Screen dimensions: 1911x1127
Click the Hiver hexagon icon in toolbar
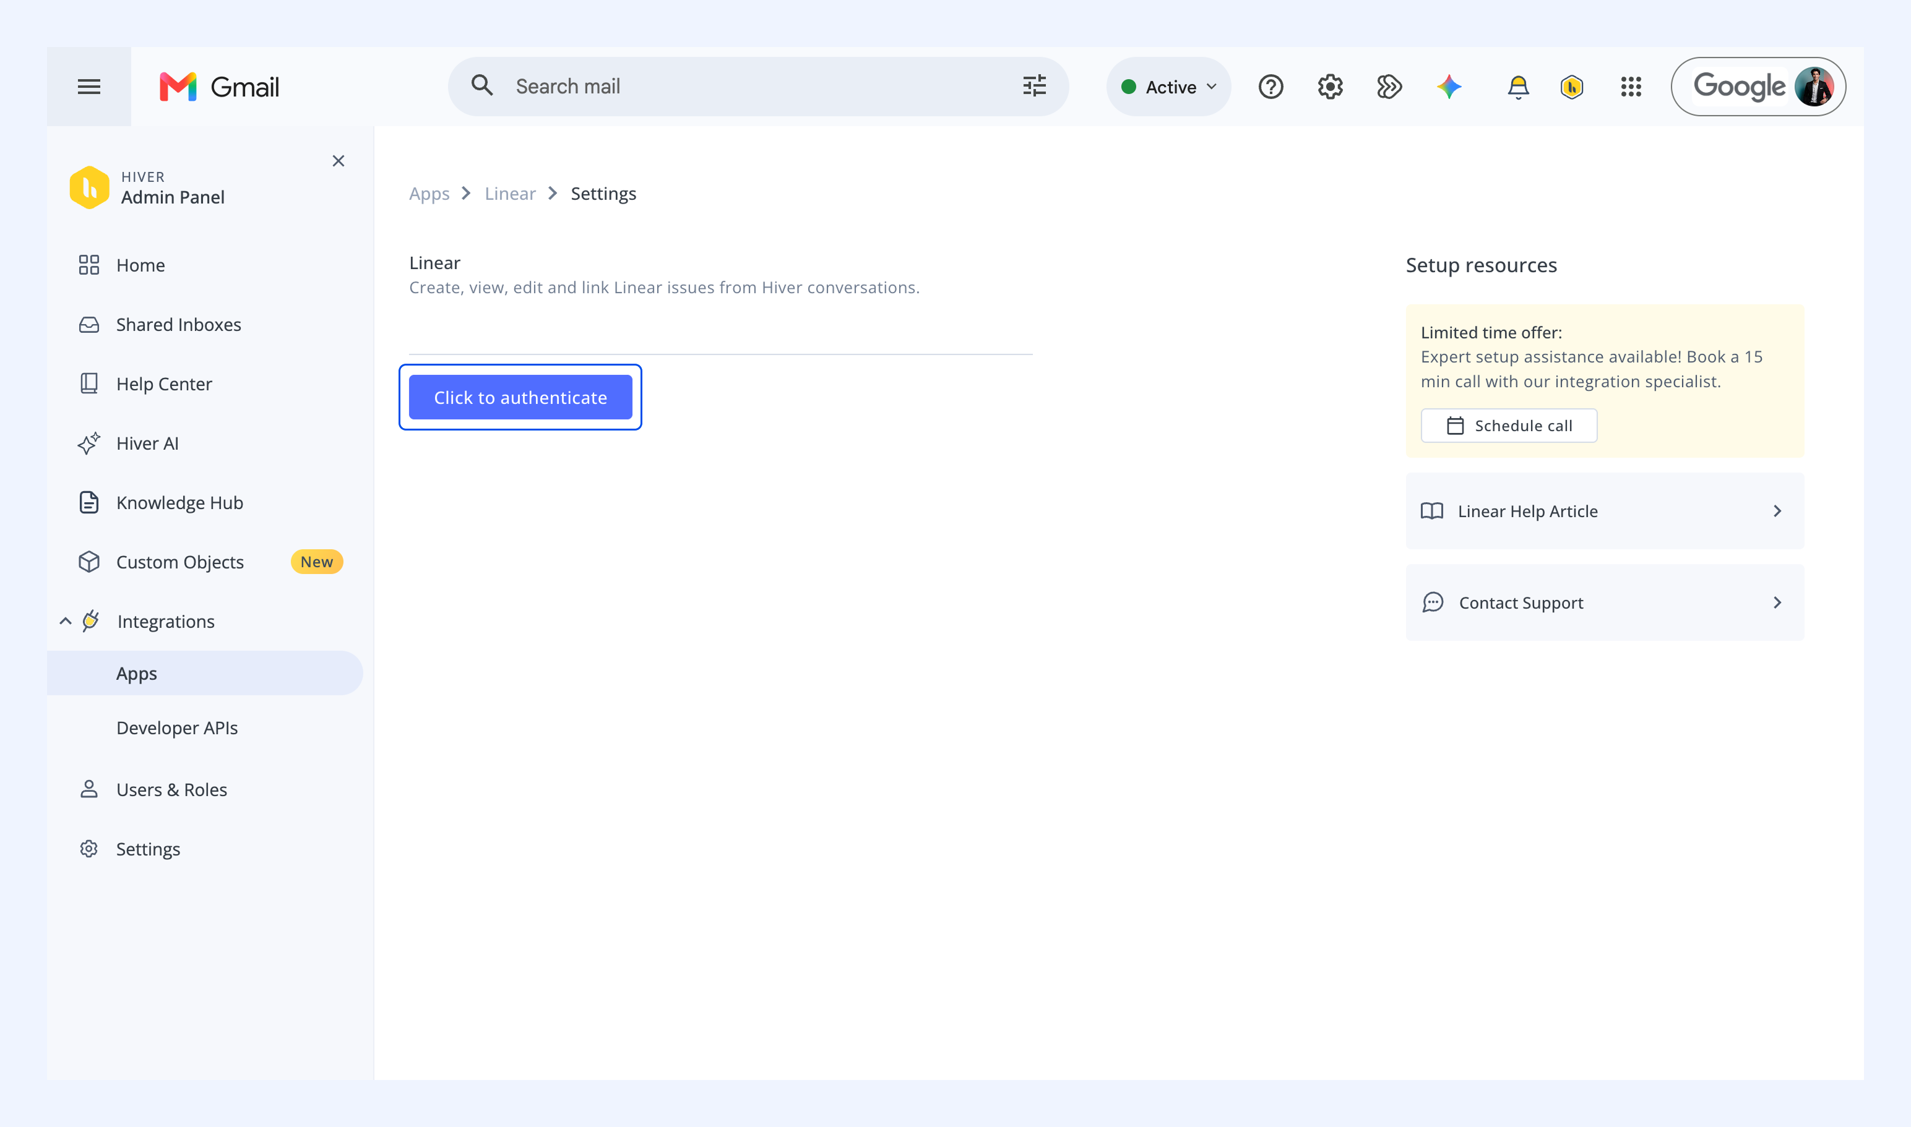point(1571,87)
